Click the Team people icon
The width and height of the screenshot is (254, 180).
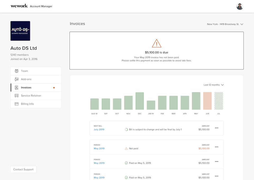[x=16, y=71]
